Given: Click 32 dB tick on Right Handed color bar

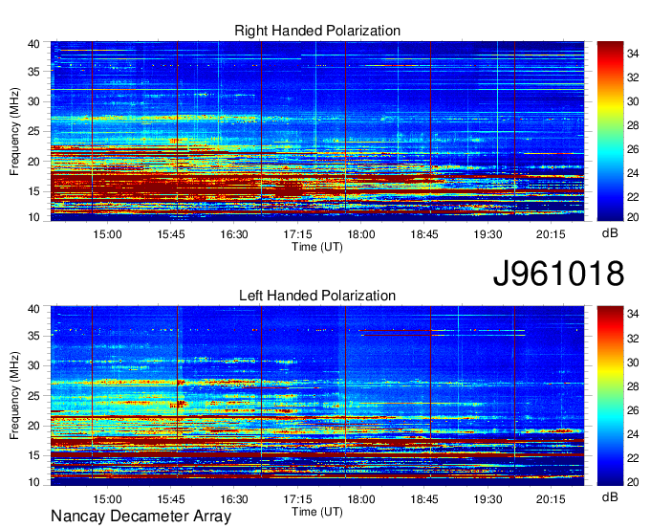Looking at the screenshot, I should click(x=633, y=77).
